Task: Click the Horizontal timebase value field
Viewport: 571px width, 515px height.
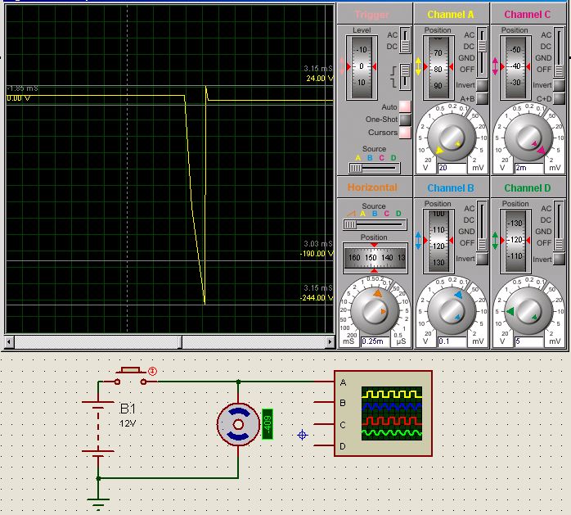Action: [376, 341]
